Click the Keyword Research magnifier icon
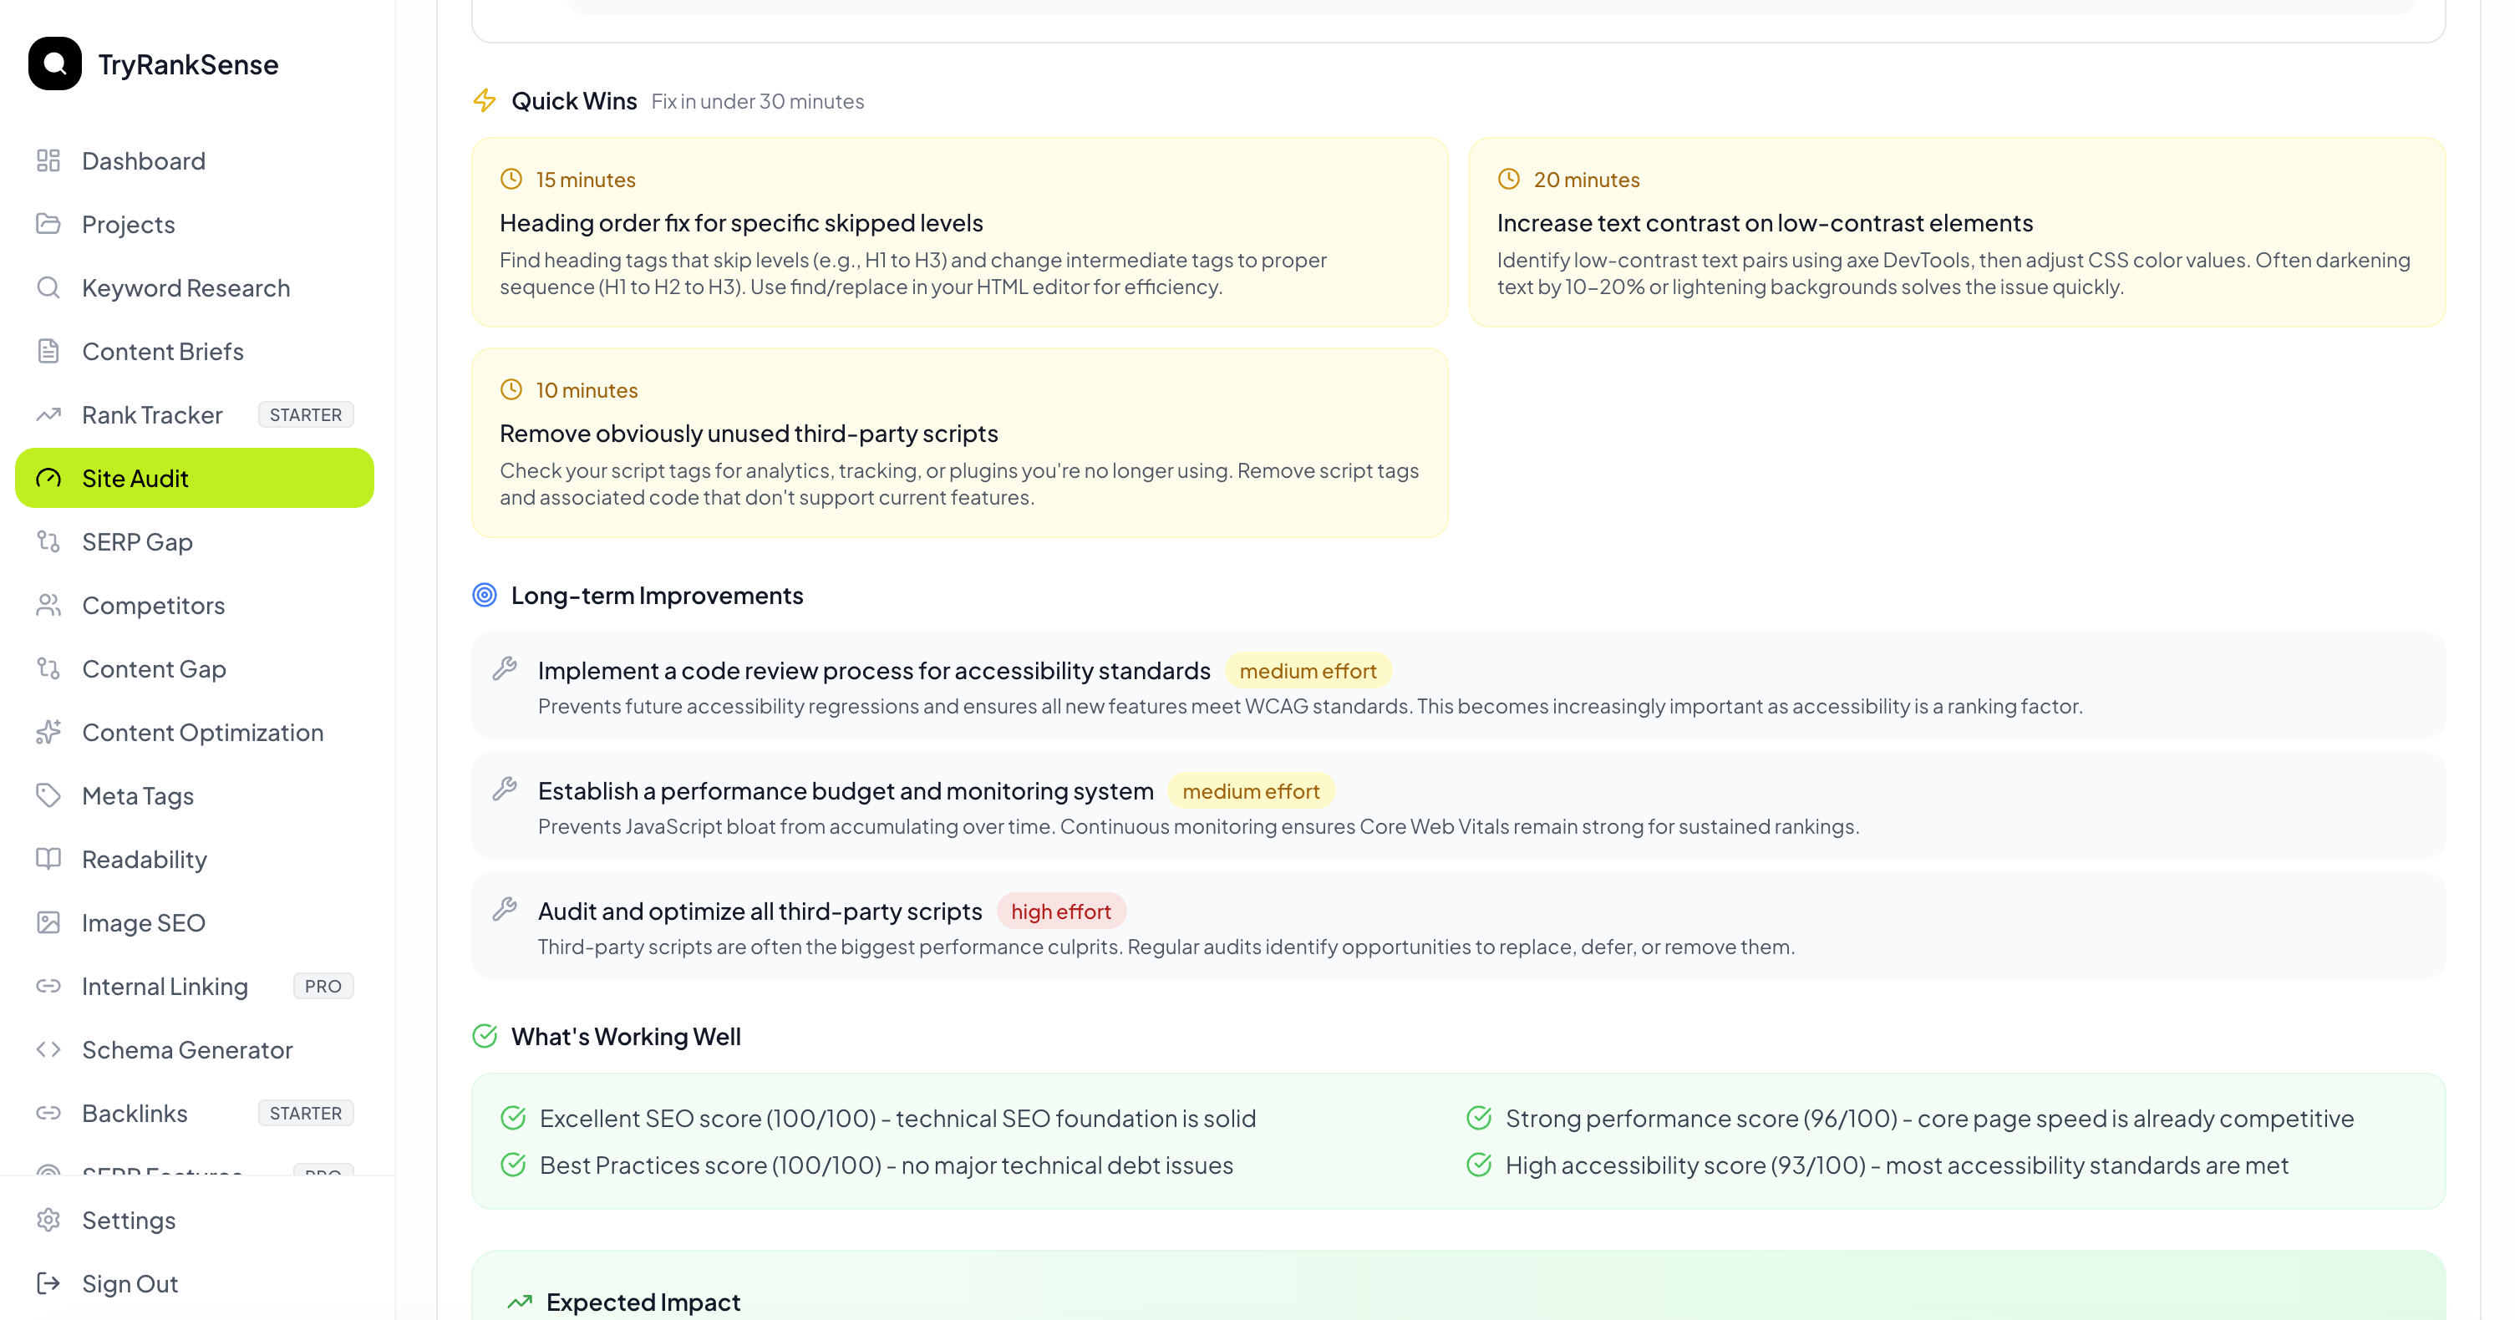The width and height of the screenshot is (2515, 1320). tap(48, 287)
